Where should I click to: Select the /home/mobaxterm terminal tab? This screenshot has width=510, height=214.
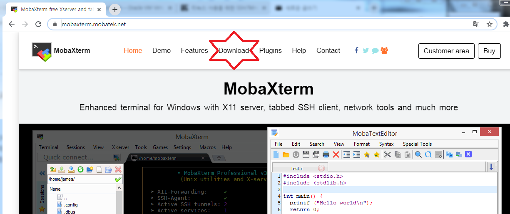click(x=168, y=158)
